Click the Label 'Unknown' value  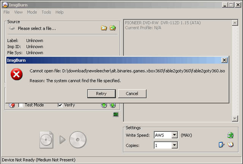coord(35,41)
